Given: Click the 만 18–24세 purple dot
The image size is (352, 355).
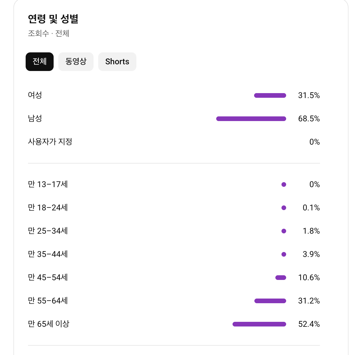Looking at the screenshot, I should tap(284, 208).
